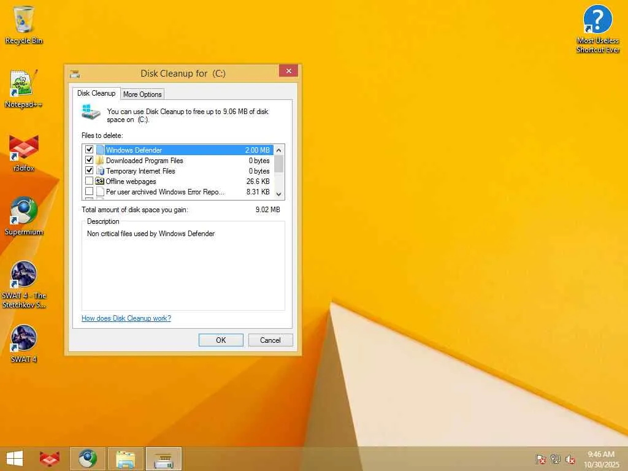Select the Temporary Internet Files row text
The width and height of the screenshot is (628, 471).
140,171
